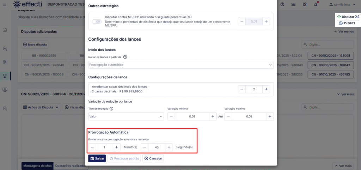Open the help question mark icon in top bar
Image resolution: width=361 pixels, height=170 pixels.
(282, 4)
